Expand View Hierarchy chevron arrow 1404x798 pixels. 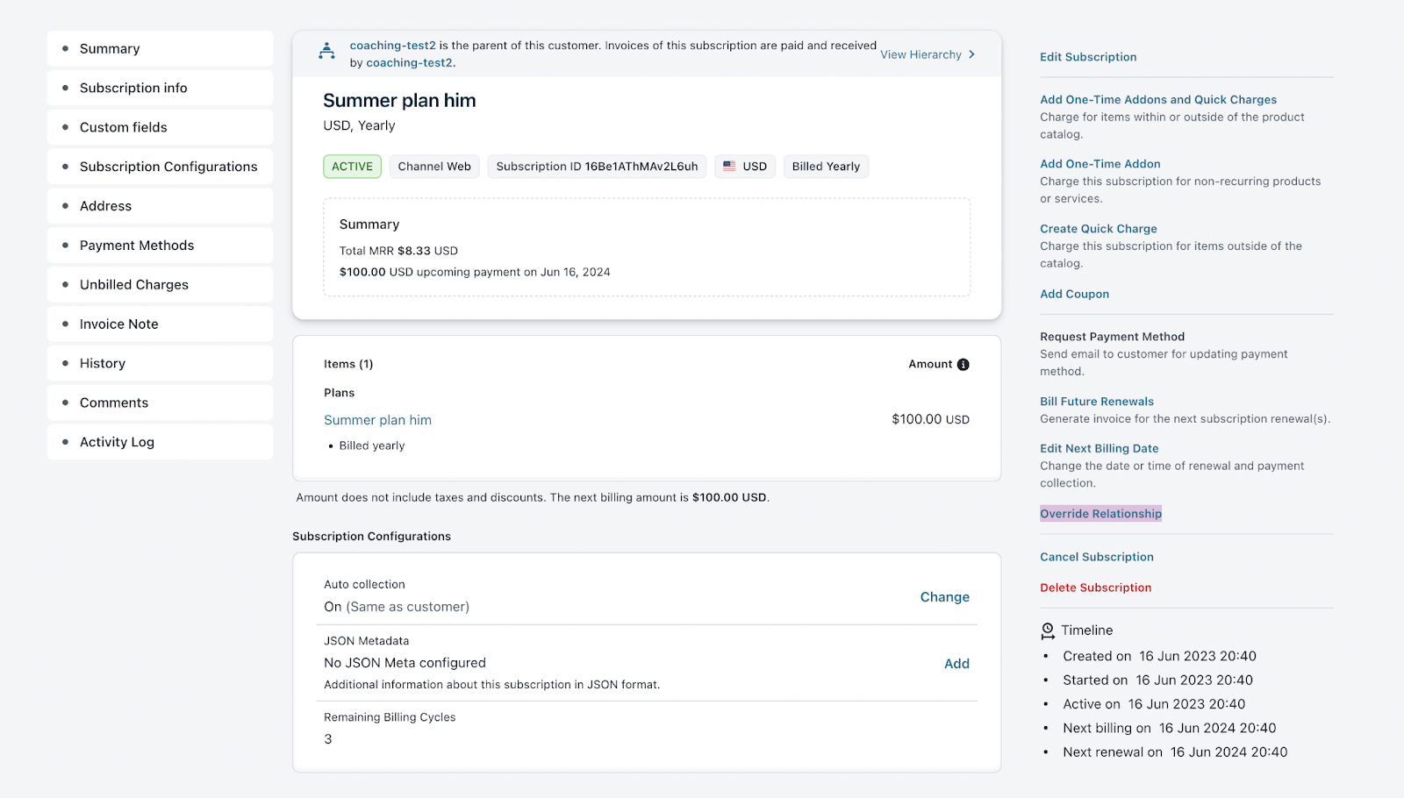tap(971, 54)
